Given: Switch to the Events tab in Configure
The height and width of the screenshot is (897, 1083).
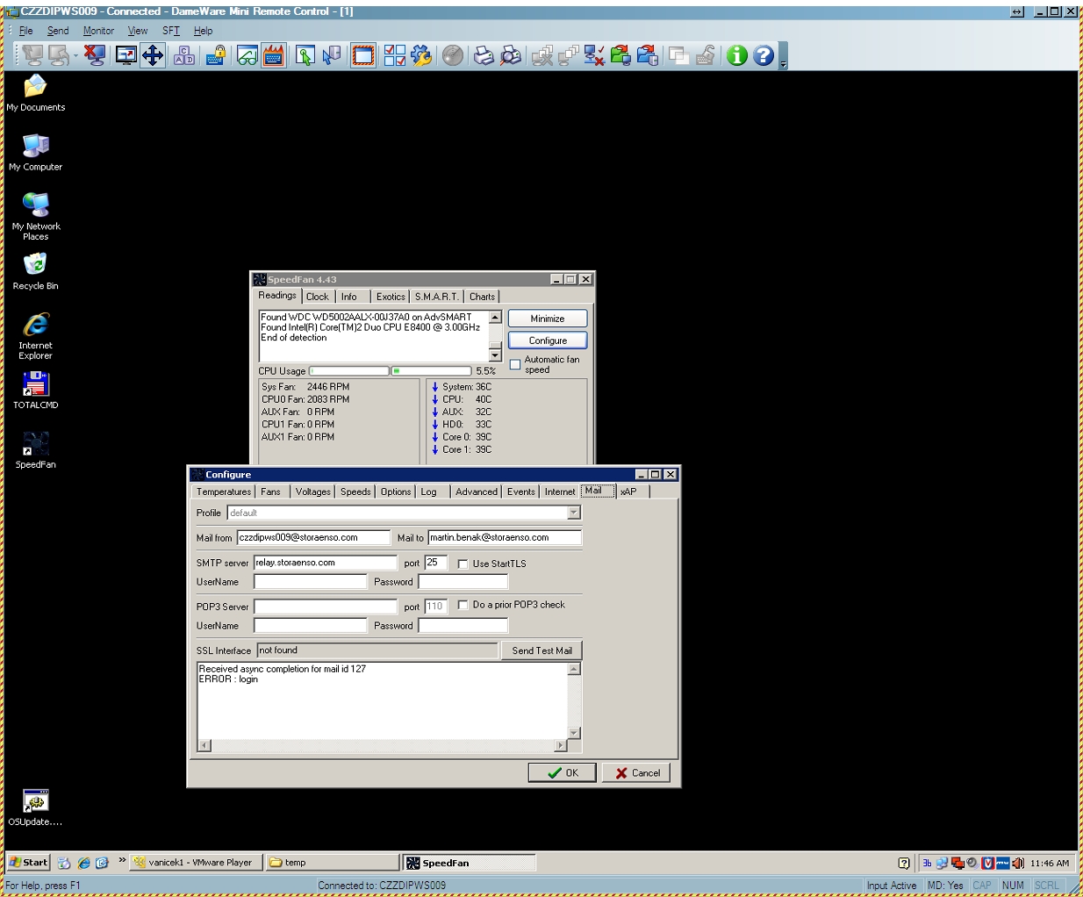Looking at the screenshot, I should click(521, 492).
